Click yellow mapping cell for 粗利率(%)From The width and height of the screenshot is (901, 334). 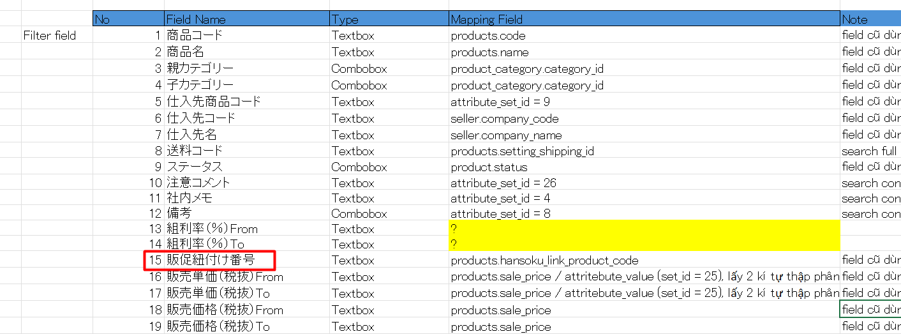pos(644,228)
